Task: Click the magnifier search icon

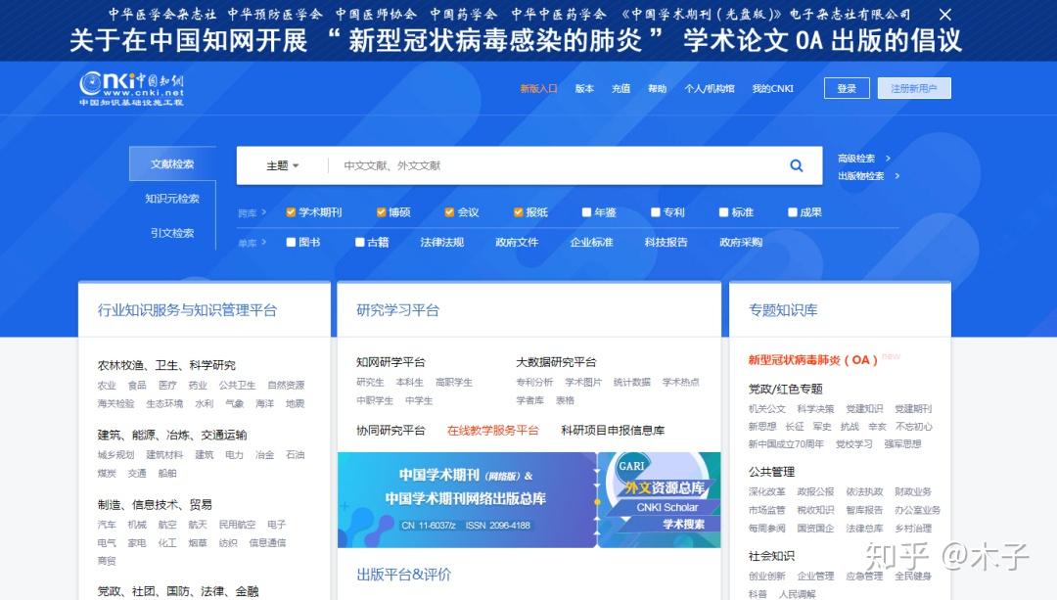Action: [796, 165]
